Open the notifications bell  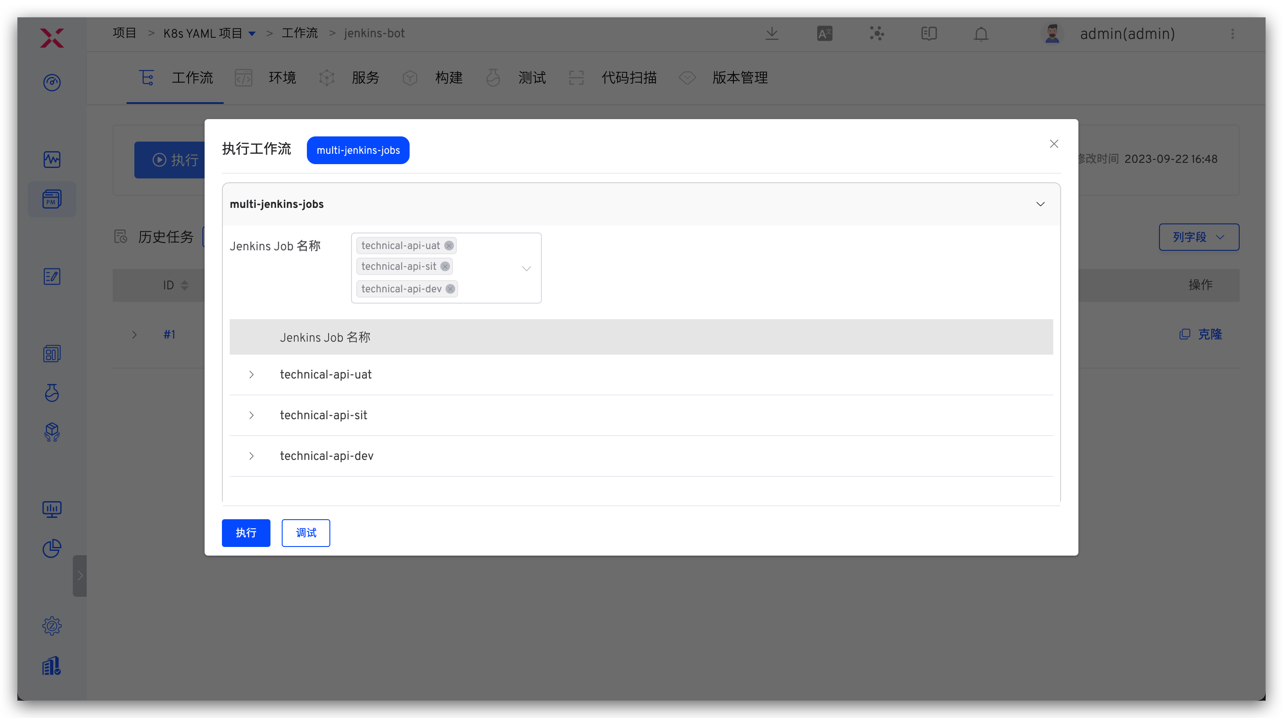(x=981, y=33)
